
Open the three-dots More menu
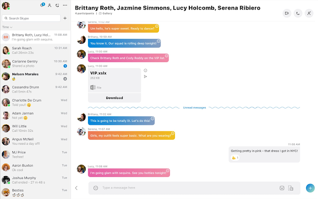[65, 5]
